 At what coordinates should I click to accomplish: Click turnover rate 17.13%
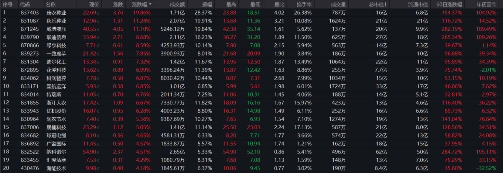pyautogui.click(x=303, y=127)
